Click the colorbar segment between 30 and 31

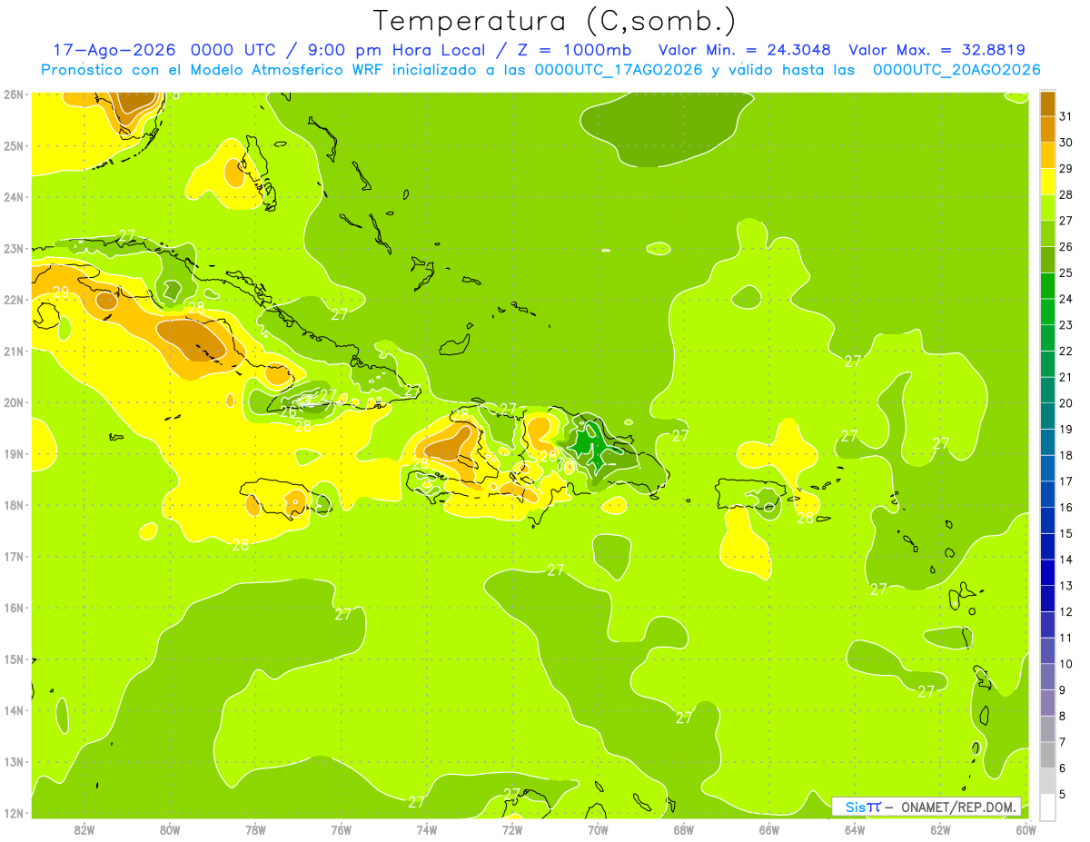pyautogui.click(x=1047, y=130)
